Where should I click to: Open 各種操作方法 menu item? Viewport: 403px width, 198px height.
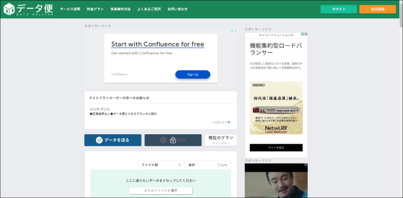tap(120, 9)
